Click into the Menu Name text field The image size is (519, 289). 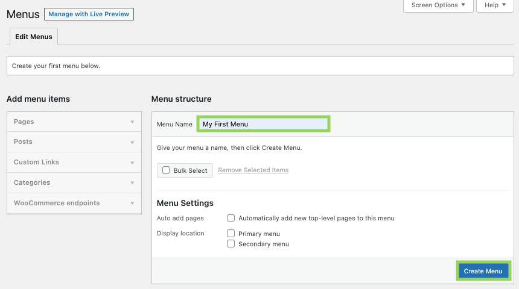263,124
